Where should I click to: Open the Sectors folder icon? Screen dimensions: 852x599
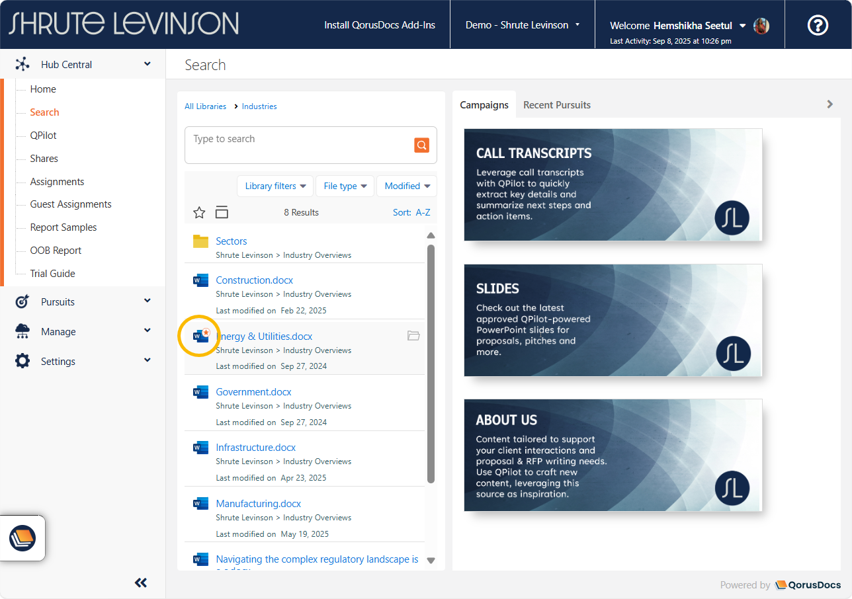tap(200, 241)
